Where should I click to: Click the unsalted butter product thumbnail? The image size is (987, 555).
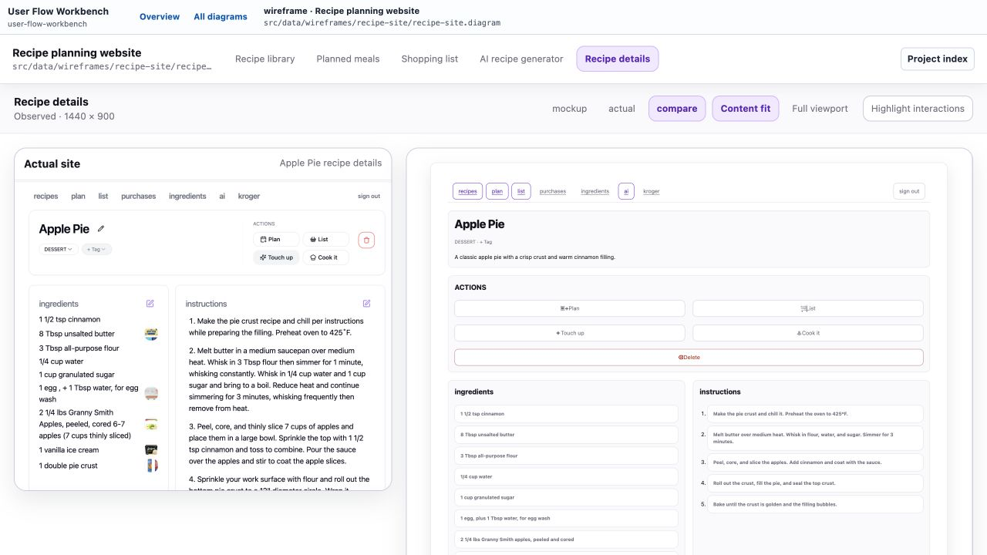[151, 334]
